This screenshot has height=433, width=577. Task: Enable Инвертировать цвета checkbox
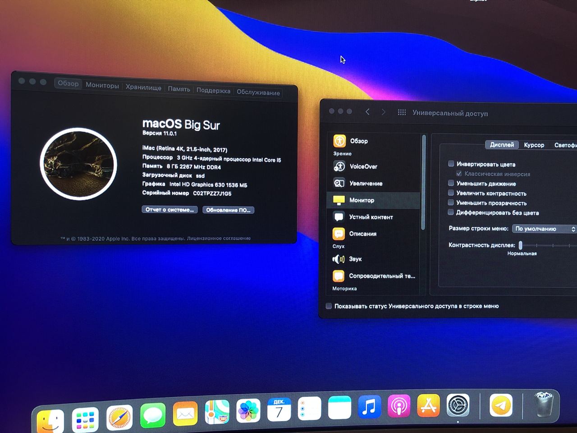(x=451, y=164)
